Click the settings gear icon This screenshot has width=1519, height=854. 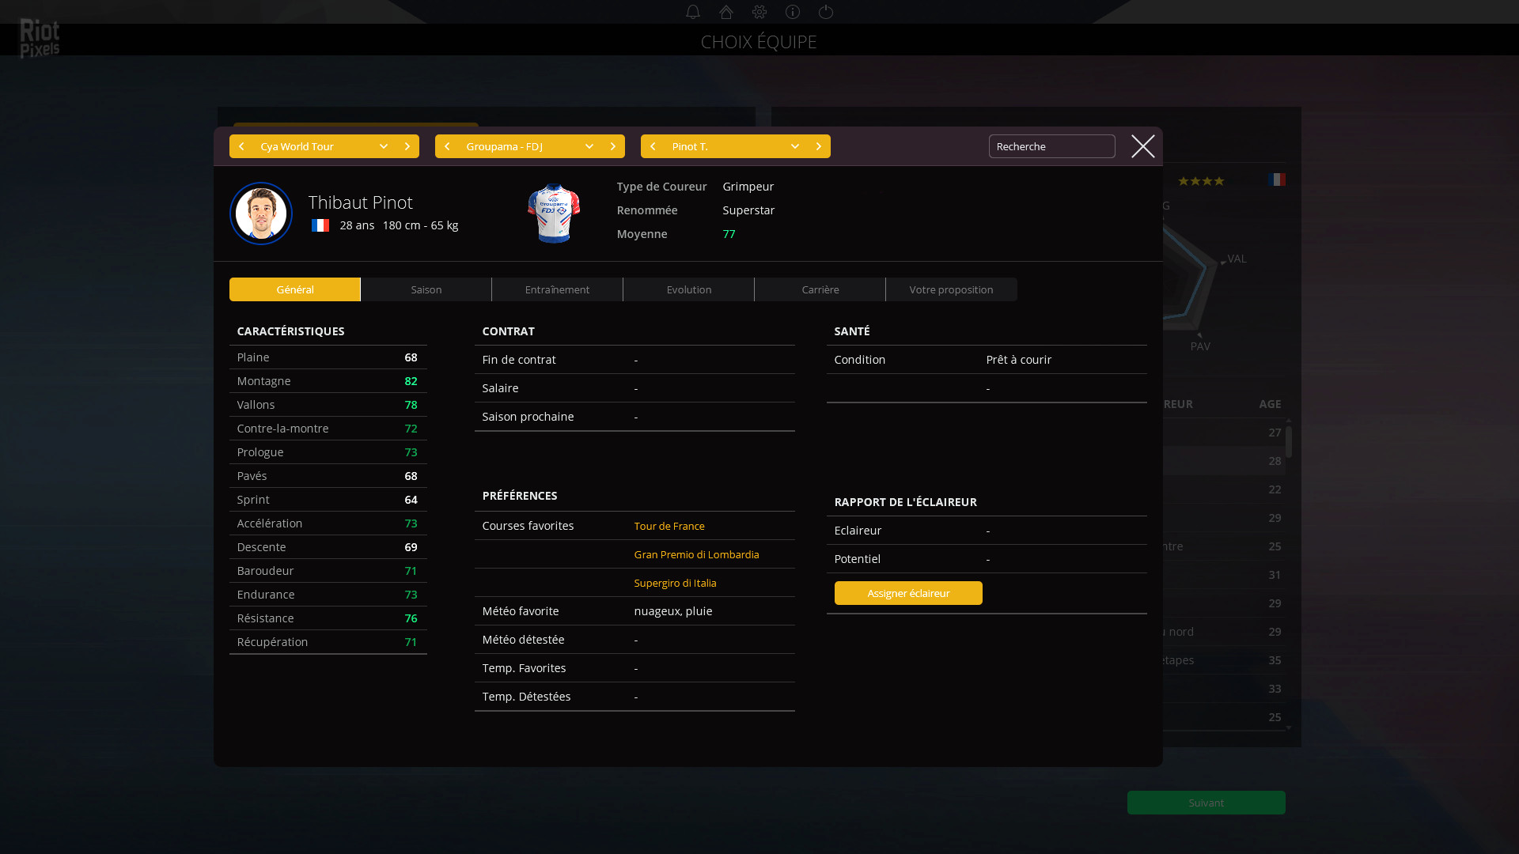(759, 12)
